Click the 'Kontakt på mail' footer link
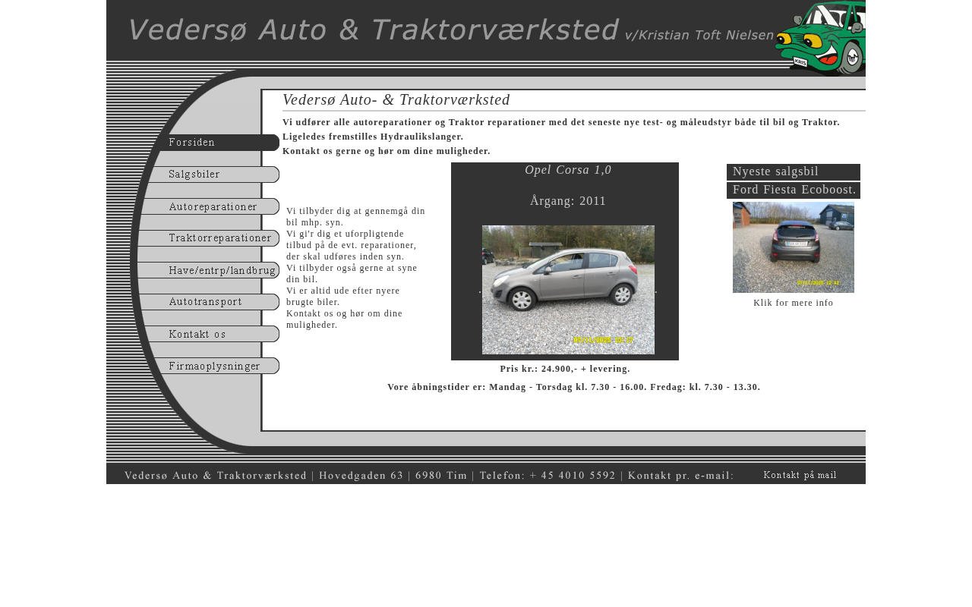 click(x=800, y=475)
